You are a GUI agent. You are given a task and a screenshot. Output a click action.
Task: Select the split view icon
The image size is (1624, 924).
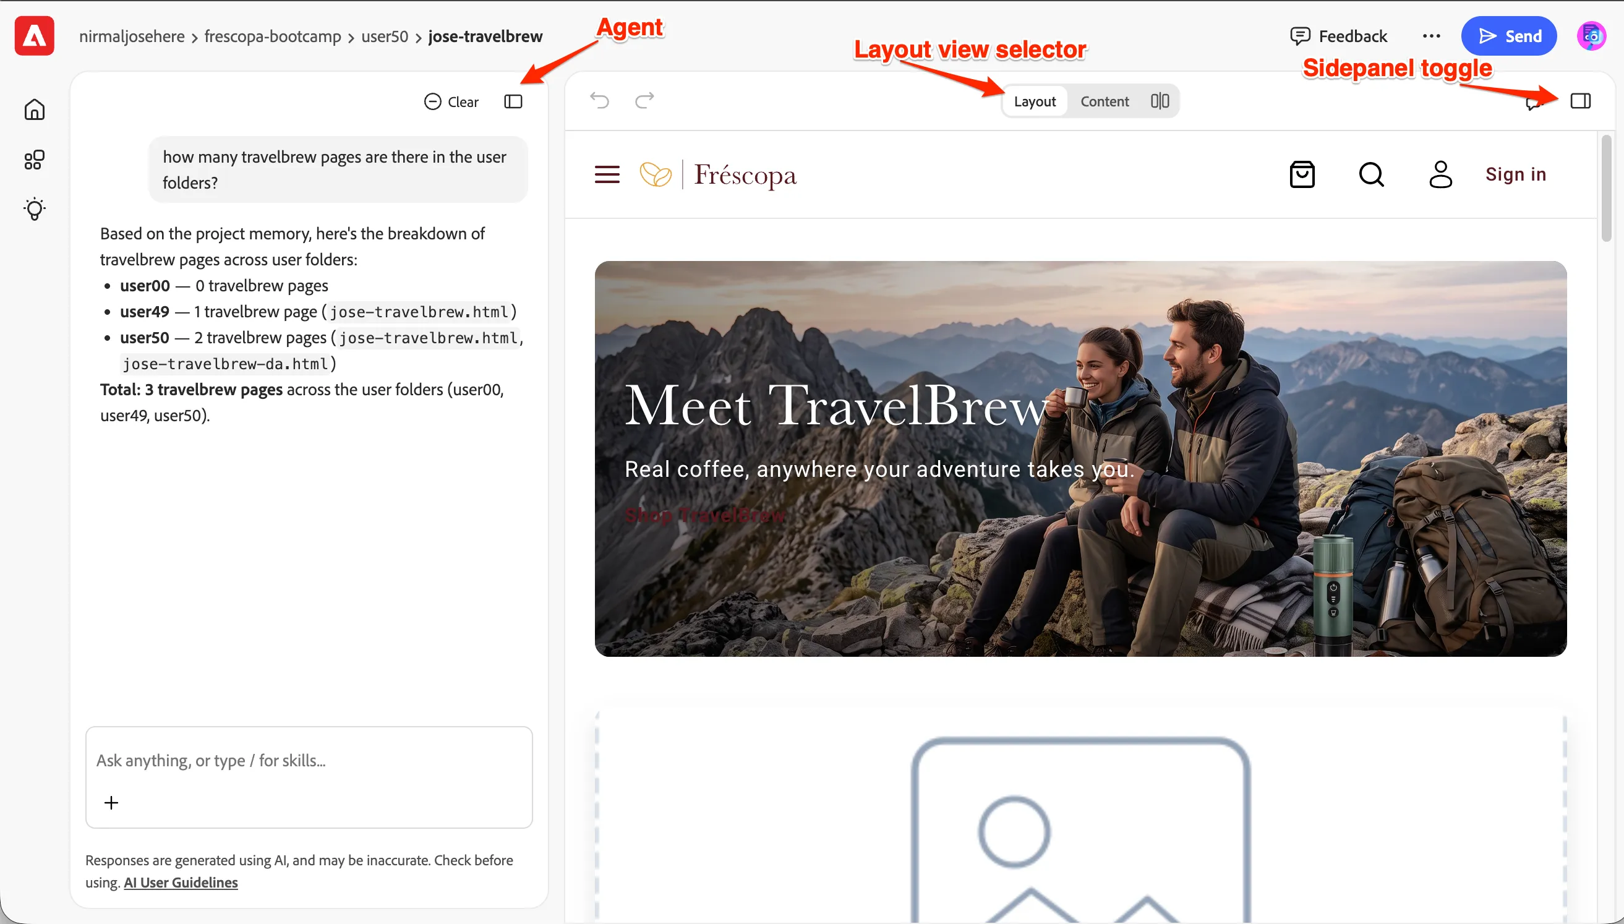point(1160,101)
